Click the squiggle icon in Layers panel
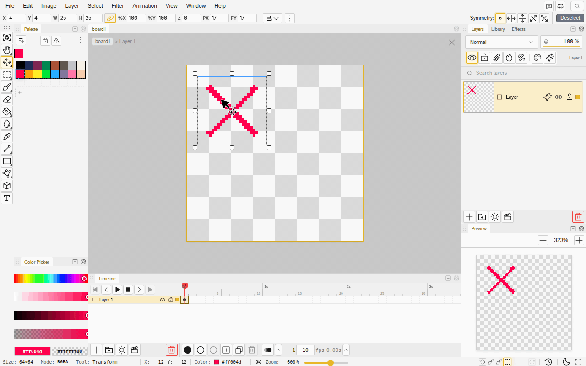 [x=521, y=58]
